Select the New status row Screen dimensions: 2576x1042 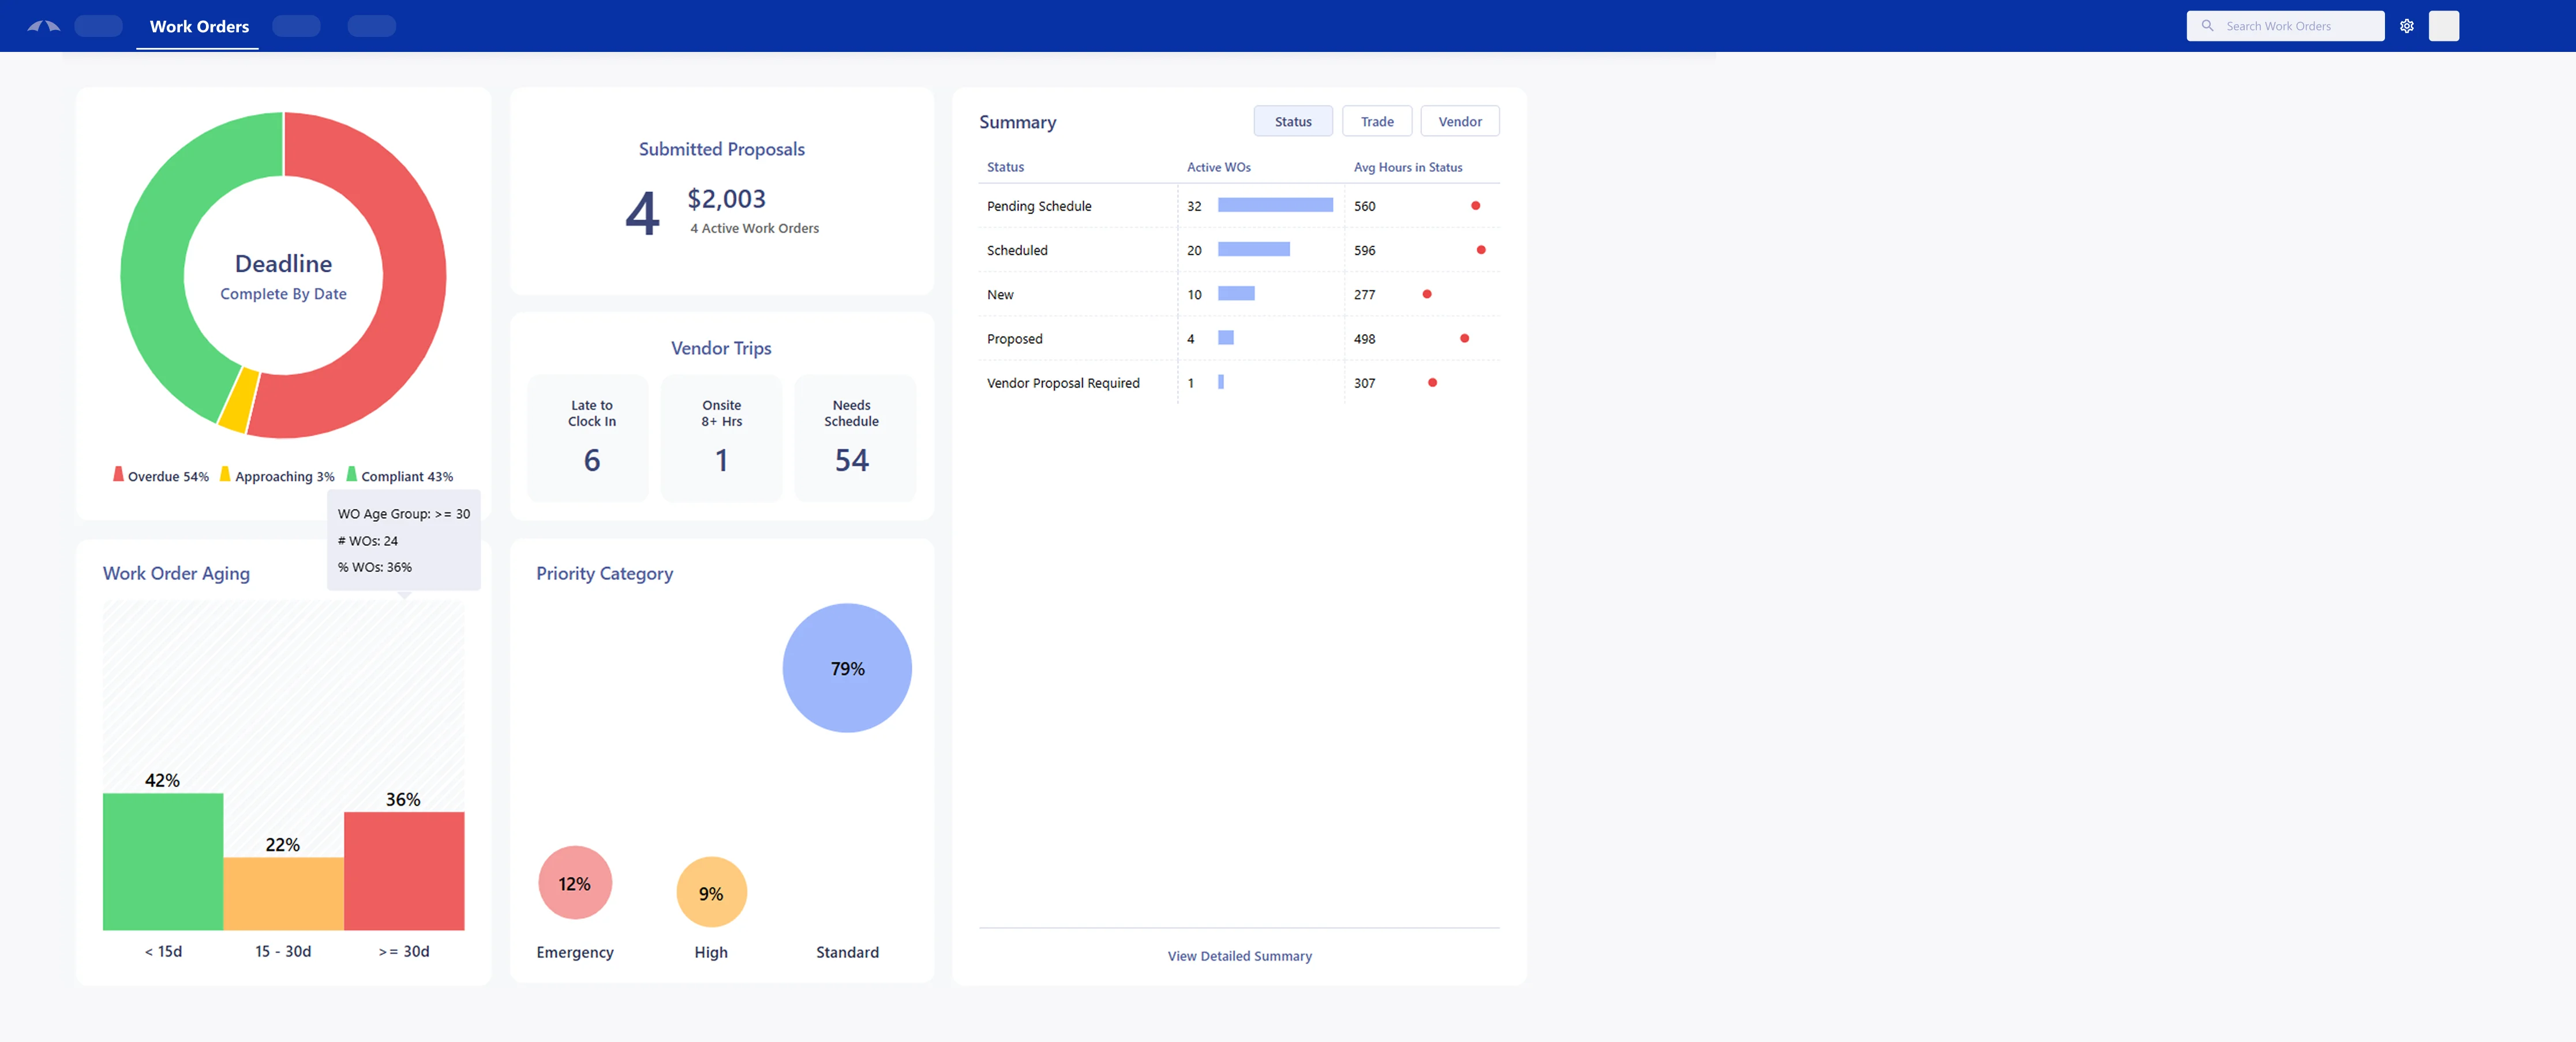[1239, 294]
